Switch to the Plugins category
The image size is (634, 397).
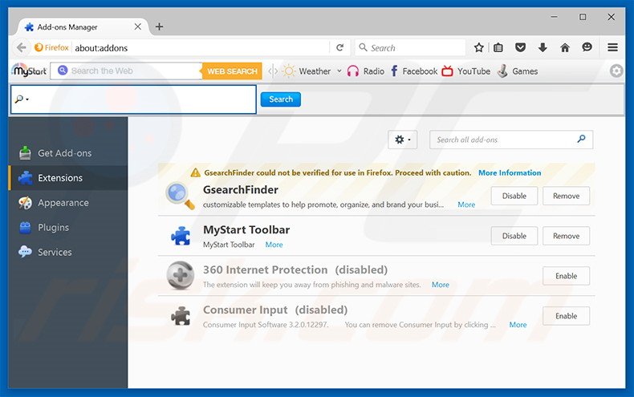click(68, 227)
